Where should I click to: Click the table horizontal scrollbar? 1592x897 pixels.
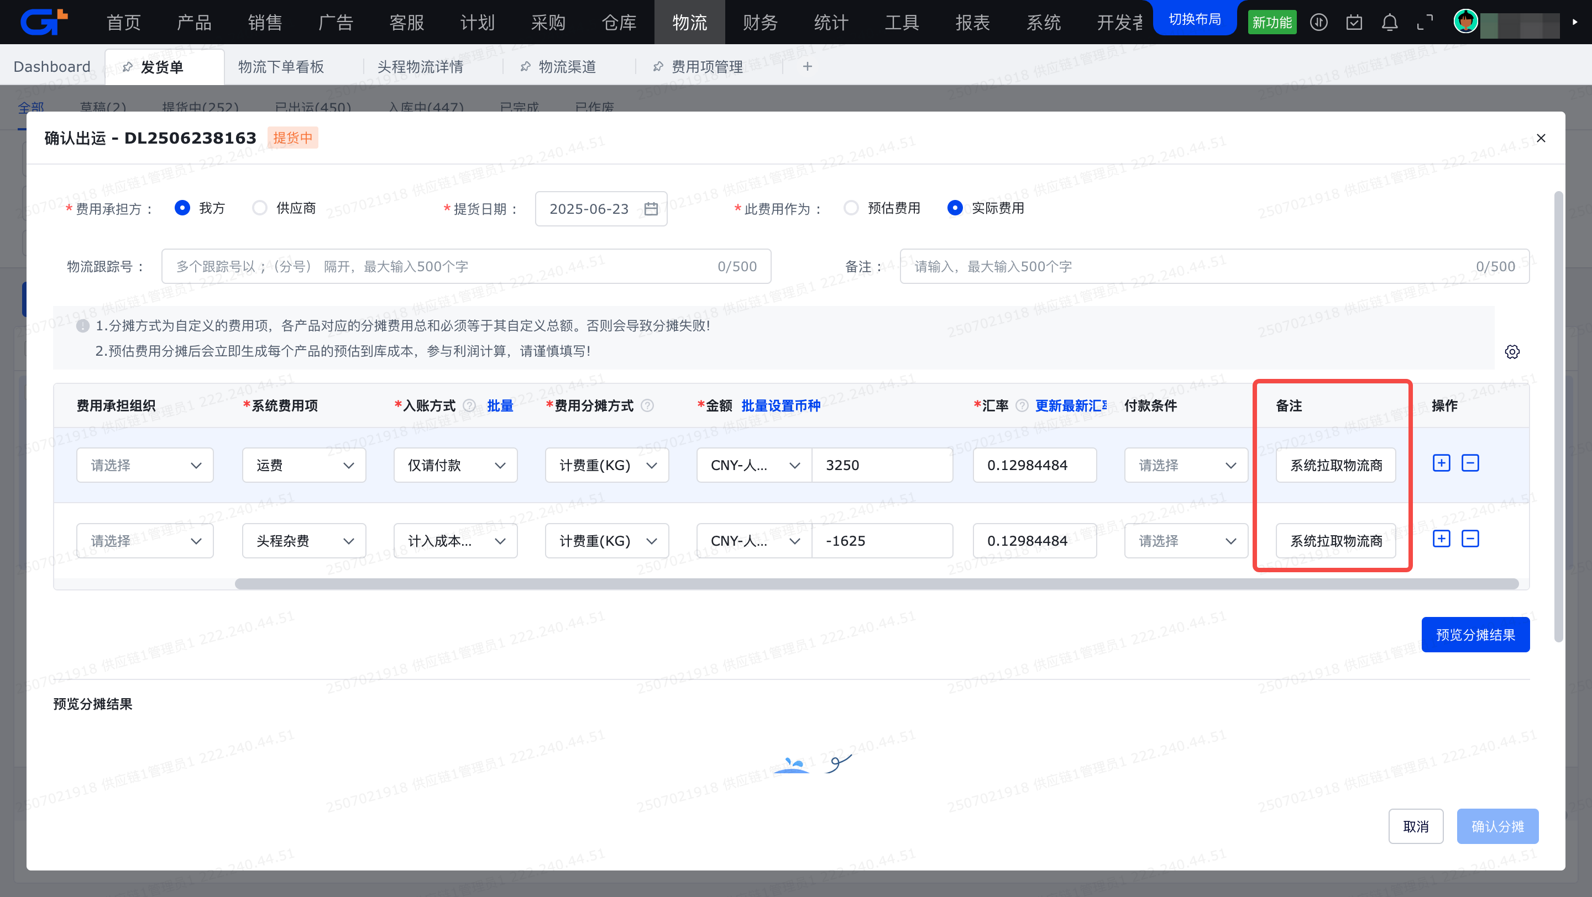[876, 583]
